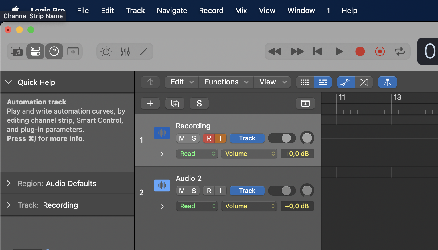
Task: Expand the Region: Audio Defaults section
Action: point(9,183)
